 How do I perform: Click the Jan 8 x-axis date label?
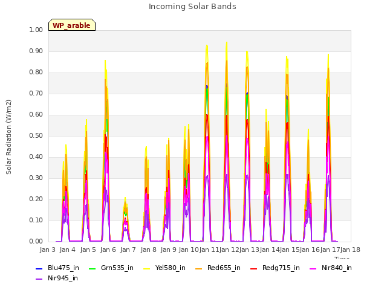point(148,250)
